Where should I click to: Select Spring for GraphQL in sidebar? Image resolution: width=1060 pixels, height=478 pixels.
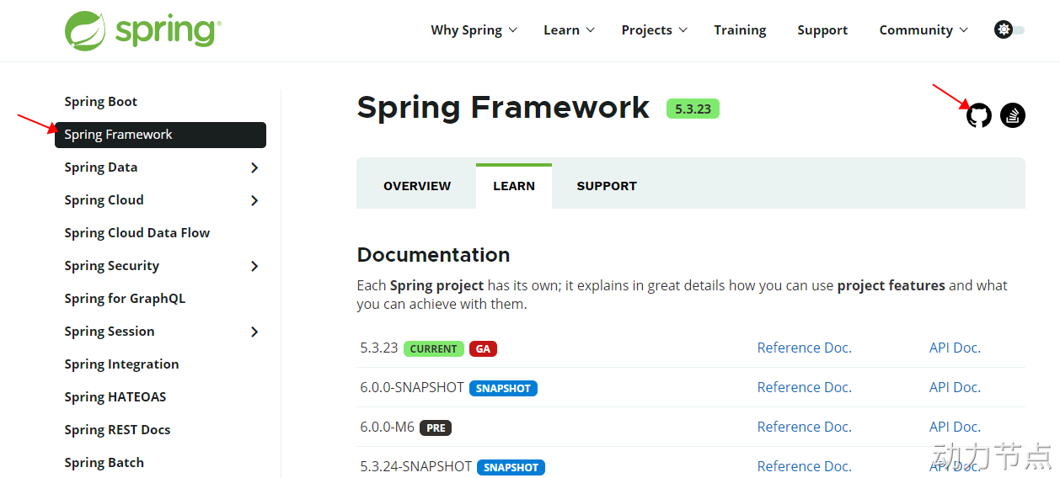pyautogui.click(x=125, y=299)
